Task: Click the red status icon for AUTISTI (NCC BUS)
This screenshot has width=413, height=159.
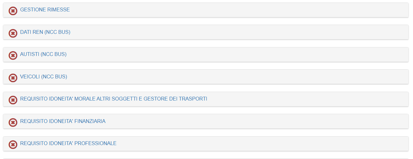Action: (13, 56)
